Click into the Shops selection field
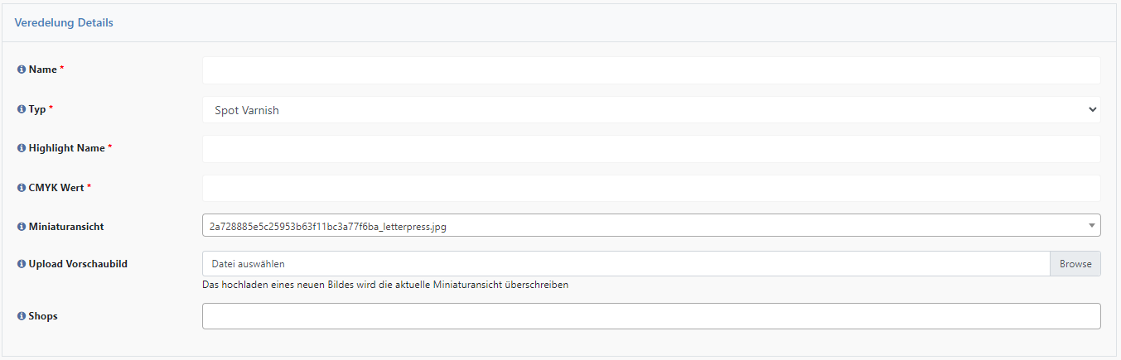This screenshot has width=1121, height=360. click(651, 316)
